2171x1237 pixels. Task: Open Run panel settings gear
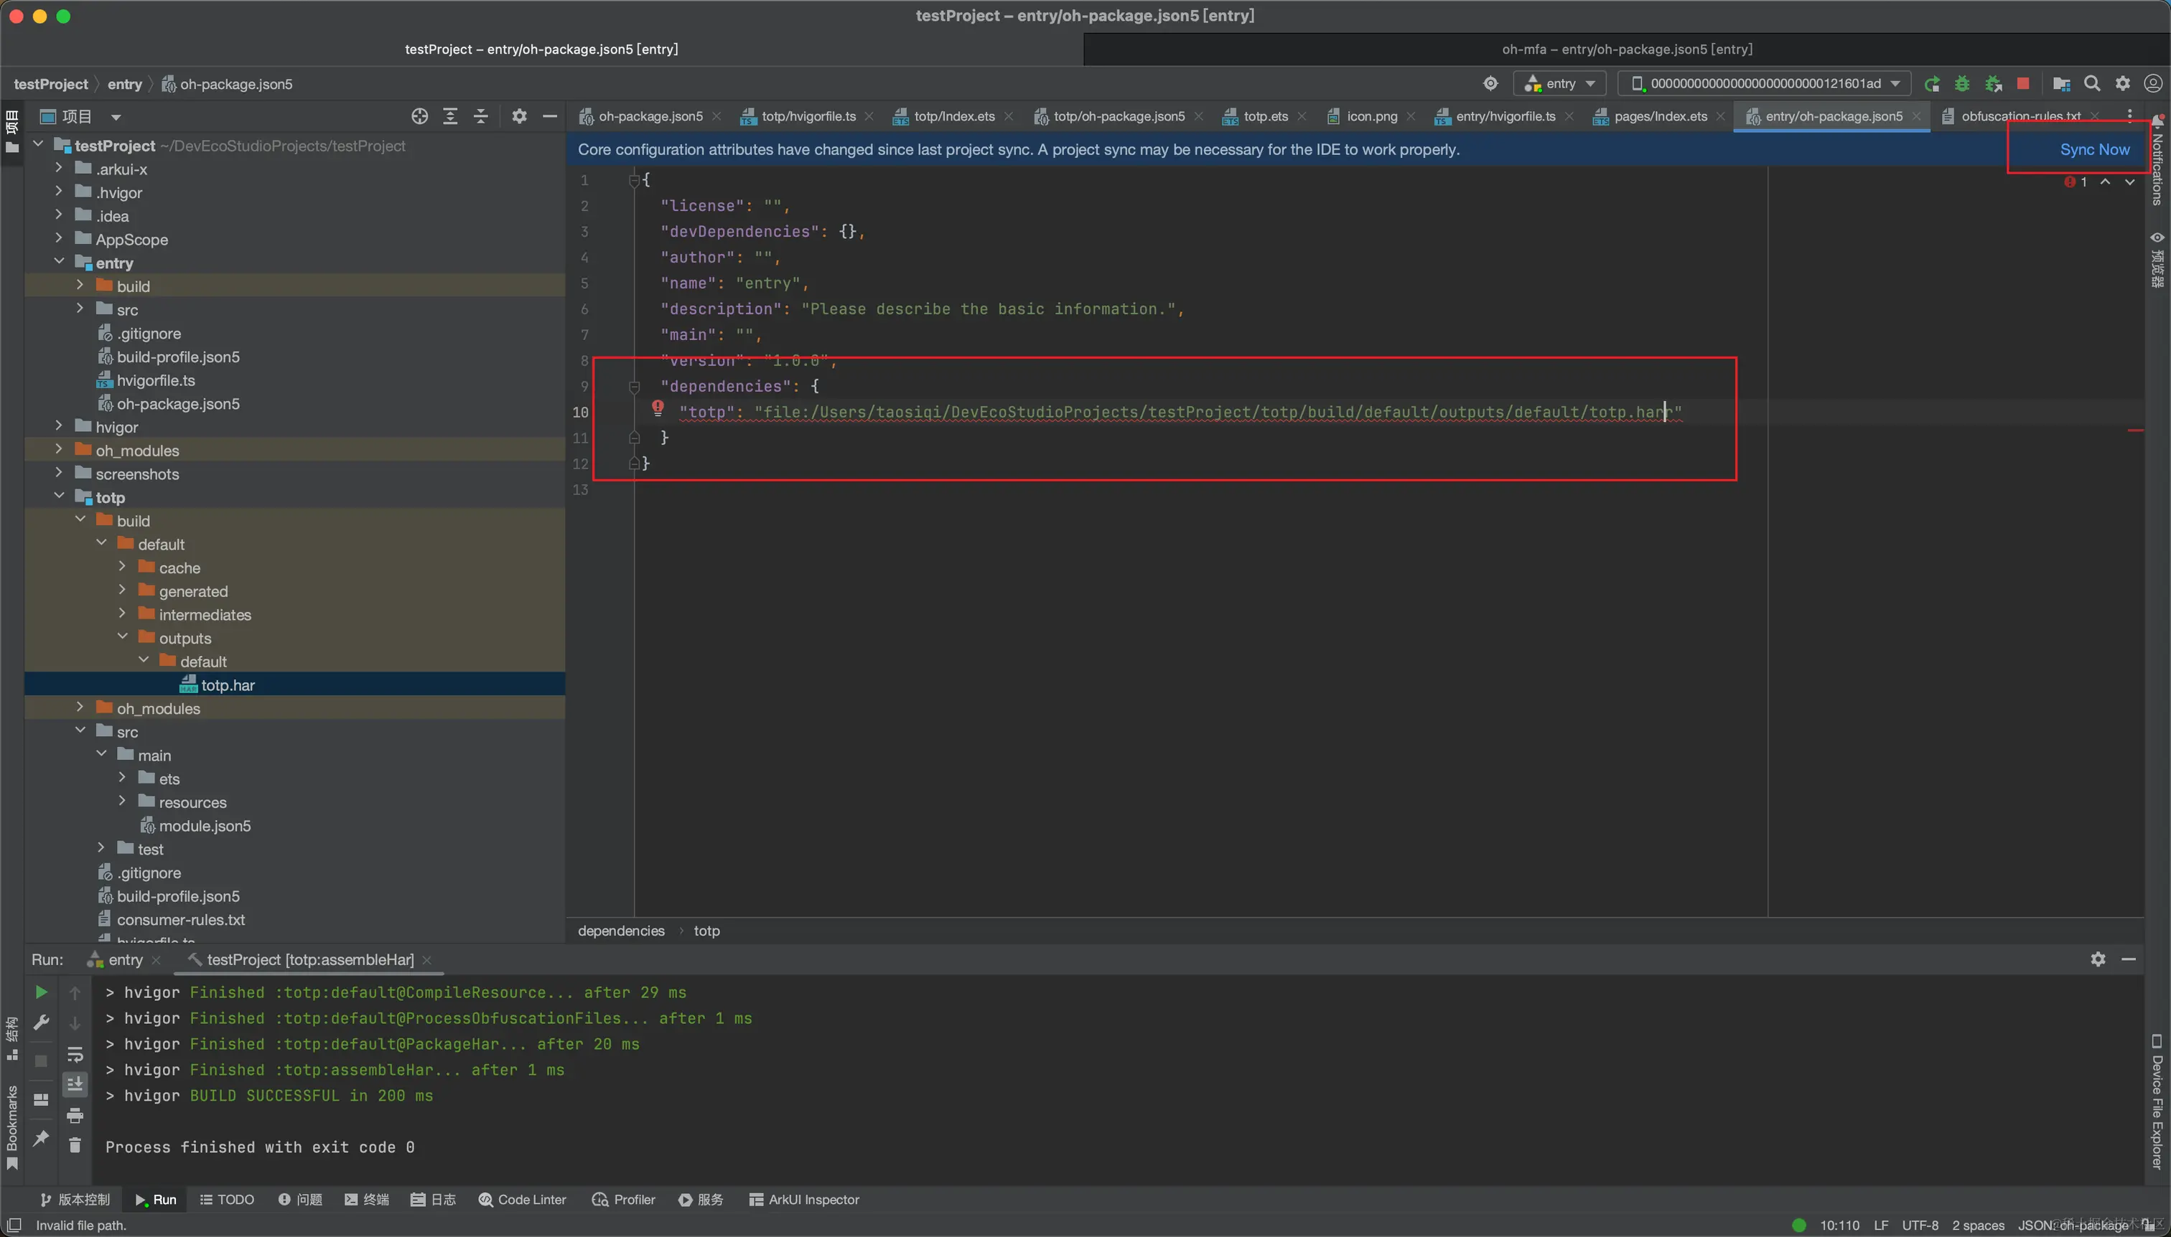(2098, 959)
